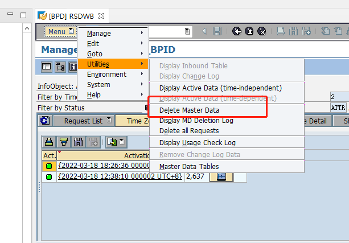
Task: Open the Edit submenu
Action: point(113,43)
